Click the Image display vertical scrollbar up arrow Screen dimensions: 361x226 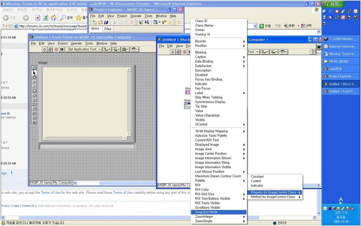pyautogui.click(x=129, y=69)
